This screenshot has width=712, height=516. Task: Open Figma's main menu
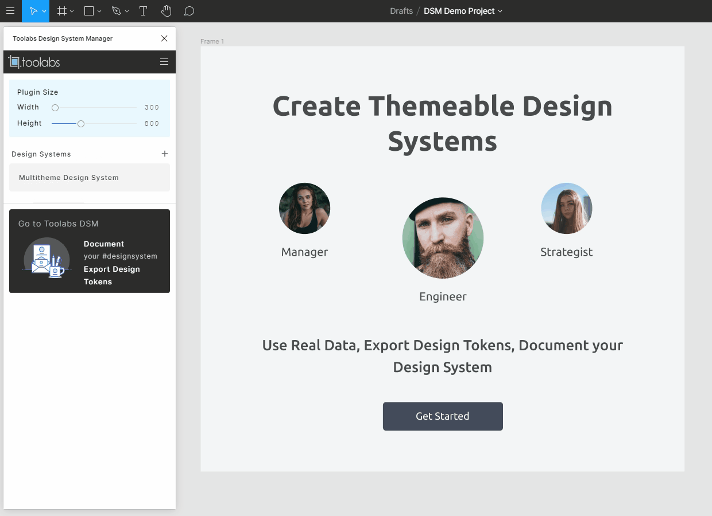[10, 11]
